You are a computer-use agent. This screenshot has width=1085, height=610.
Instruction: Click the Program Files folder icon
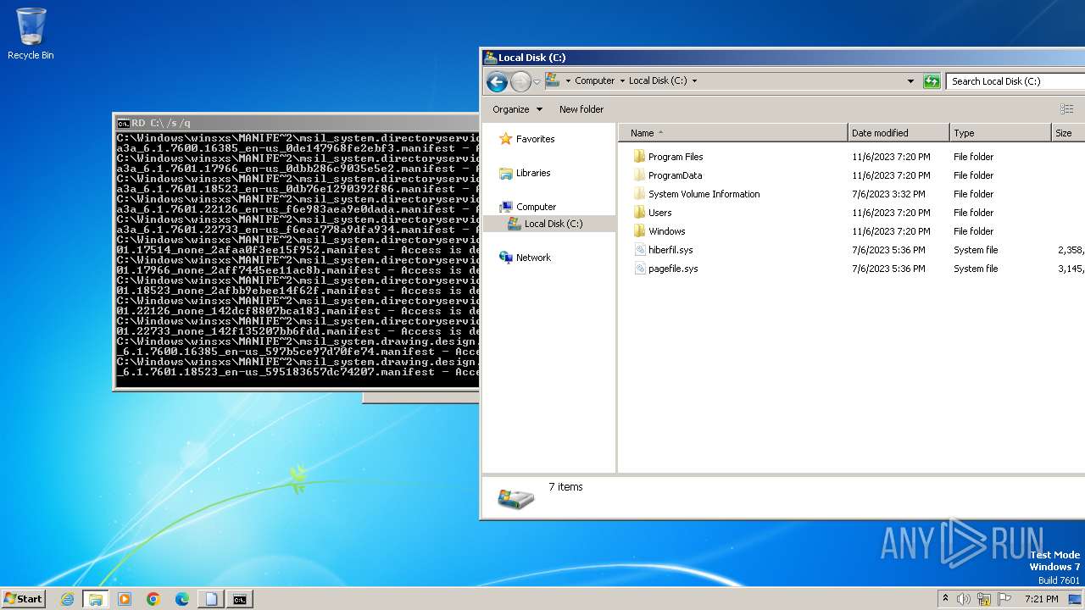640,157
